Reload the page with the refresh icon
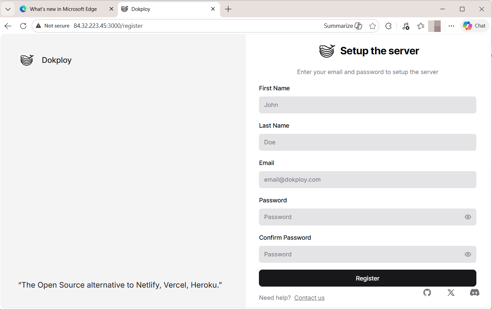 [23, 26]
